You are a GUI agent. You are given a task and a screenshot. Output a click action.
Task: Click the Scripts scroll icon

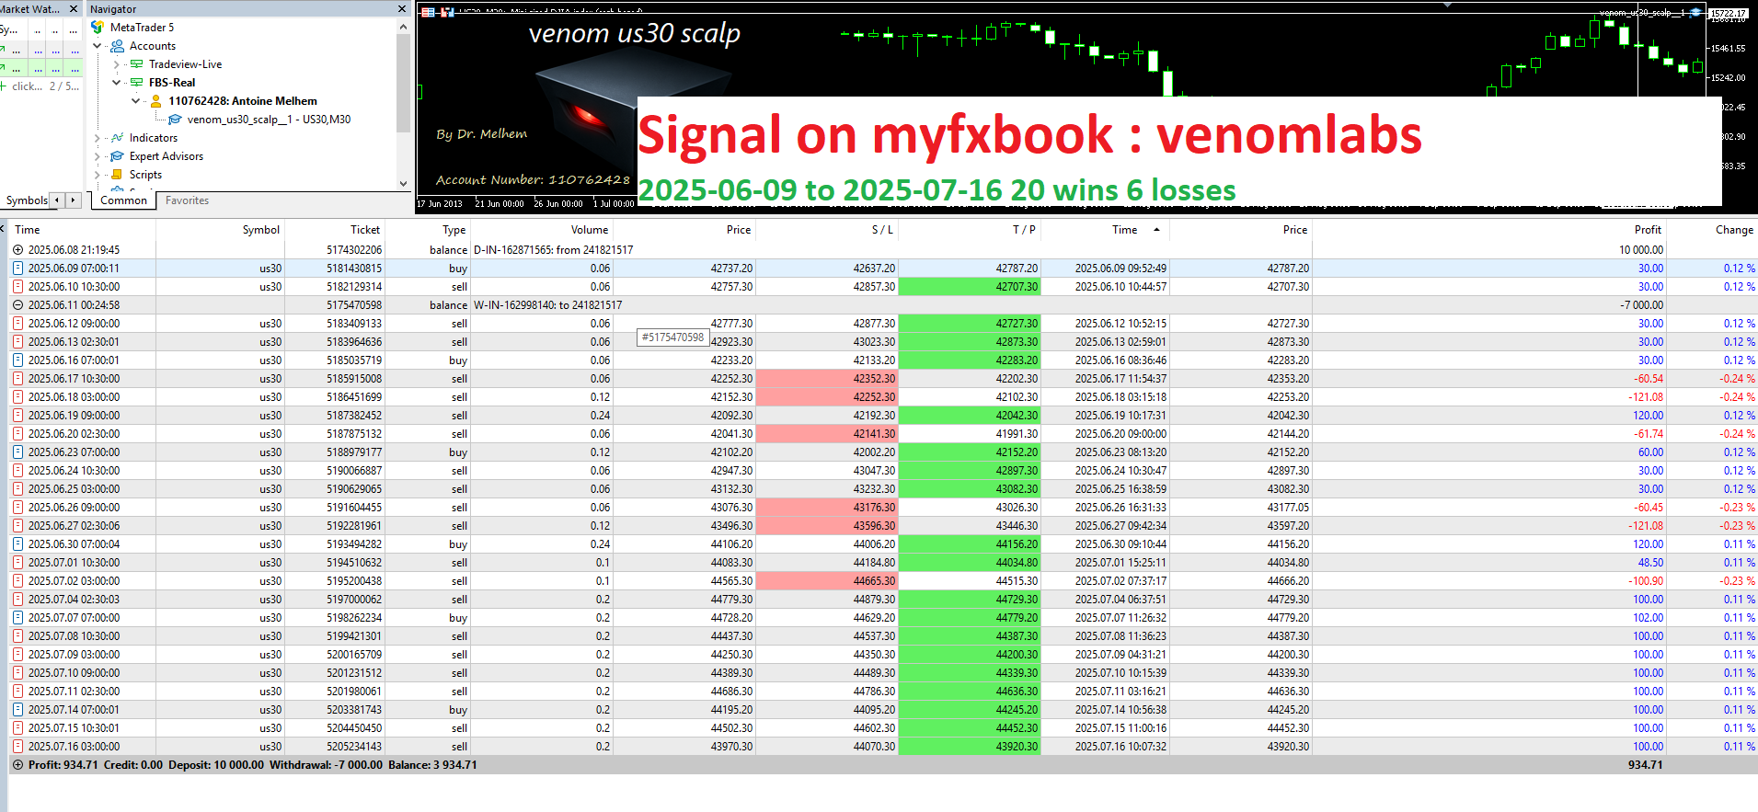click(117, 175)
